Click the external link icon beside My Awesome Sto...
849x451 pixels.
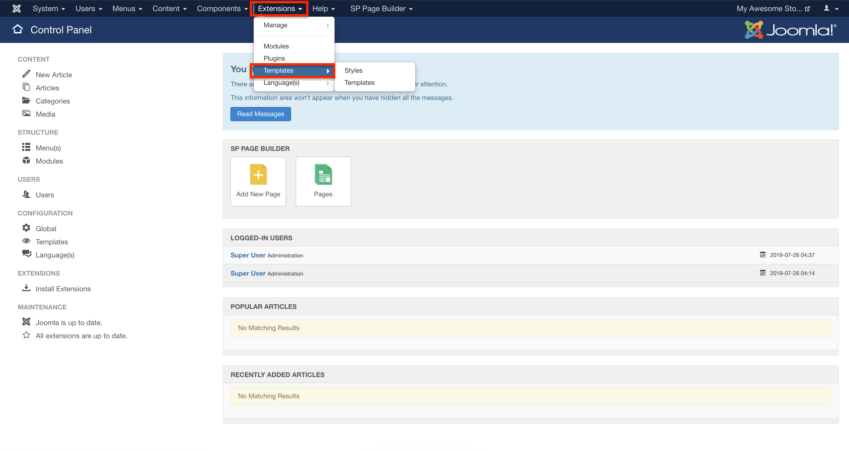807,9
